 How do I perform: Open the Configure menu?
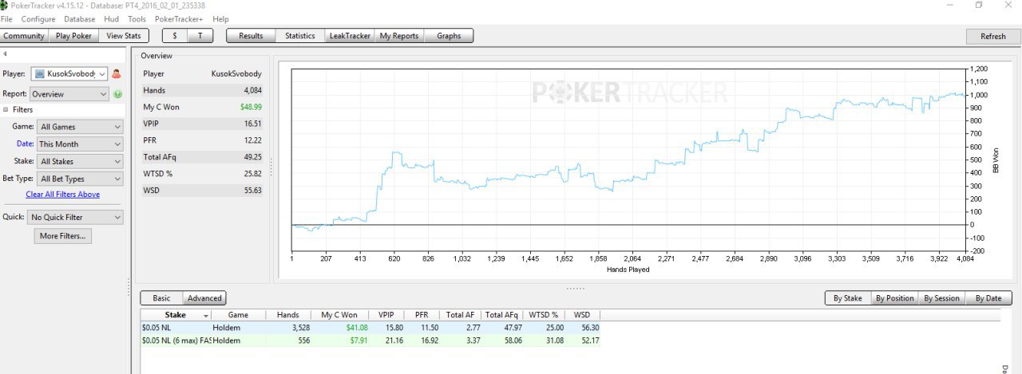pos(38,19)
